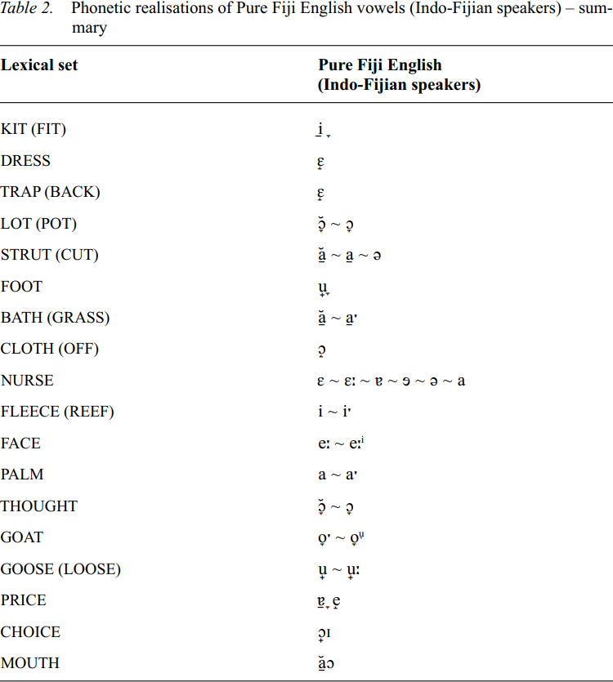Click the word 'THOUGHT' in the table

(x=38, y=506)
